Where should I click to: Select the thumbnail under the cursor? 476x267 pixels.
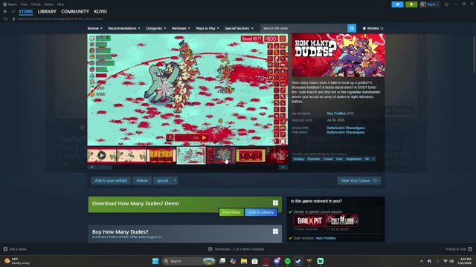(x=221, y=156)
